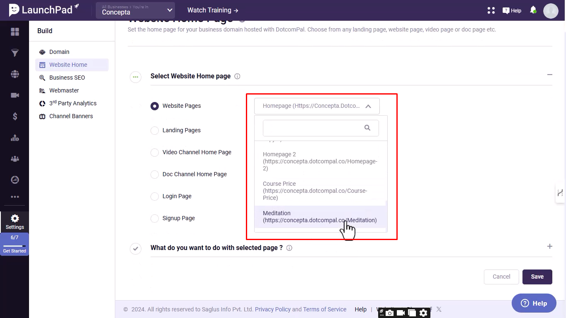Click the Save button

[537, 277]
